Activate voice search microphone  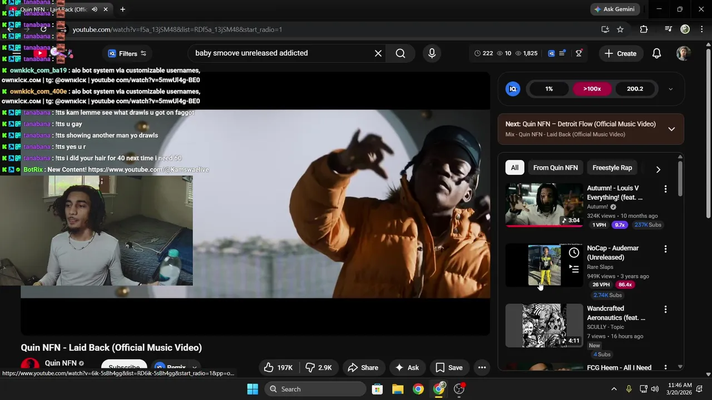pyautogui.click(x=432, y=53)
